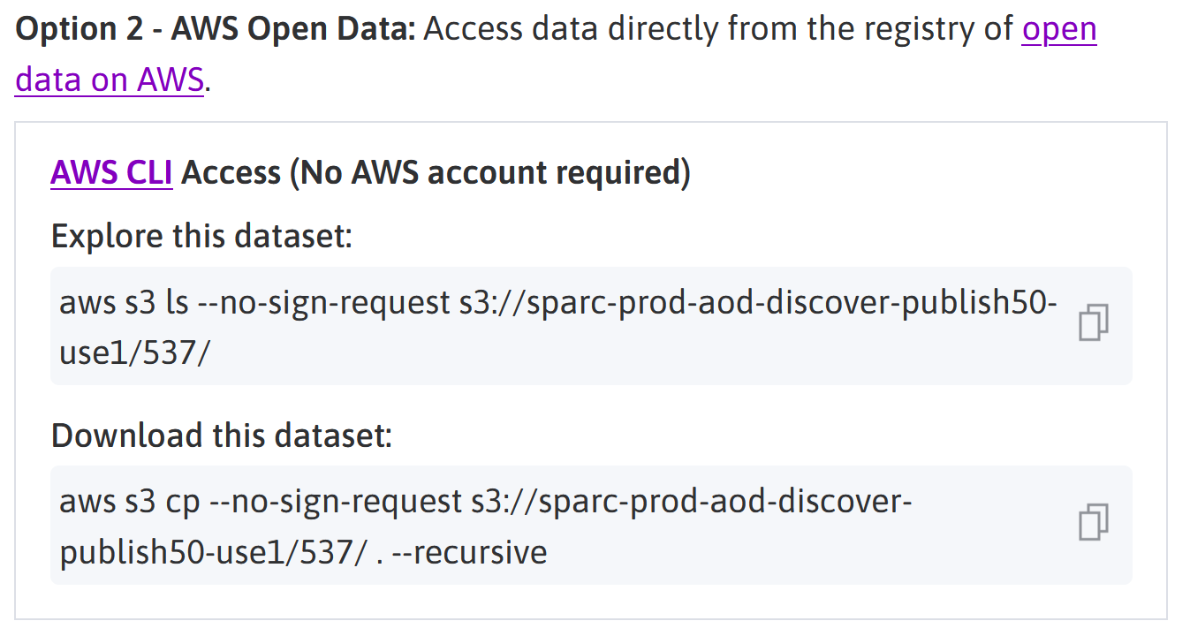Viewport: 1190px width, 636px height.
Task: Click the 'Download this dataset:' label
Action: (221, 435)
